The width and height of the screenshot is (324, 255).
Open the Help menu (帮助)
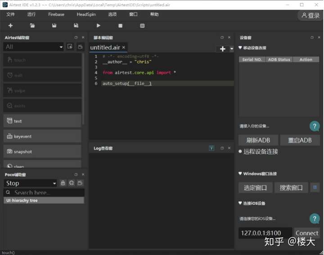pos(154,14)
